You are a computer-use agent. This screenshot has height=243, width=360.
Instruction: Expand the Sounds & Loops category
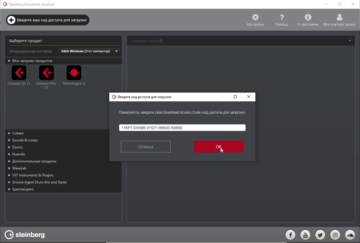(9, 140)
